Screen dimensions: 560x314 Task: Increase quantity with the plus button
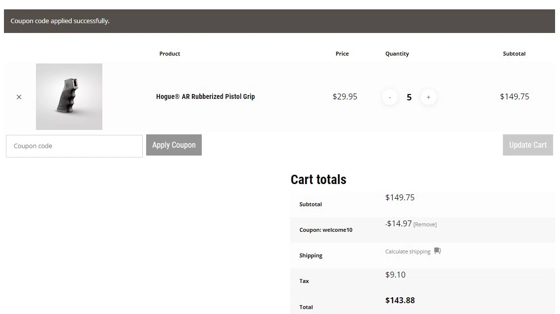tap(428, 97)
